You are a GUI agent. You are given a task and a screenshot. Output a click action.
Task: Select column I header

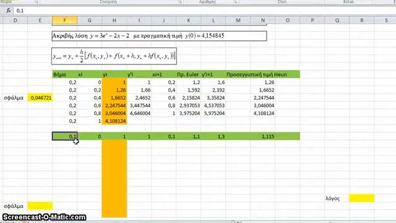(139, 20)
